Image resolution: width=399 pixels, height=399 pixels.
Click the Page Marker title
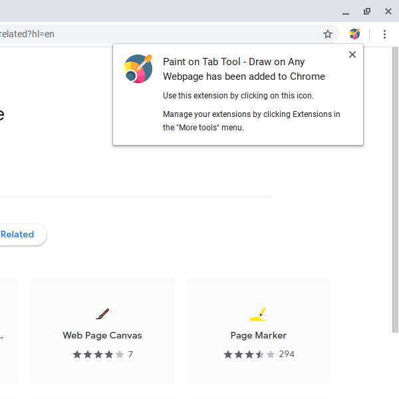pyautogui.click(x=259, y=335)
